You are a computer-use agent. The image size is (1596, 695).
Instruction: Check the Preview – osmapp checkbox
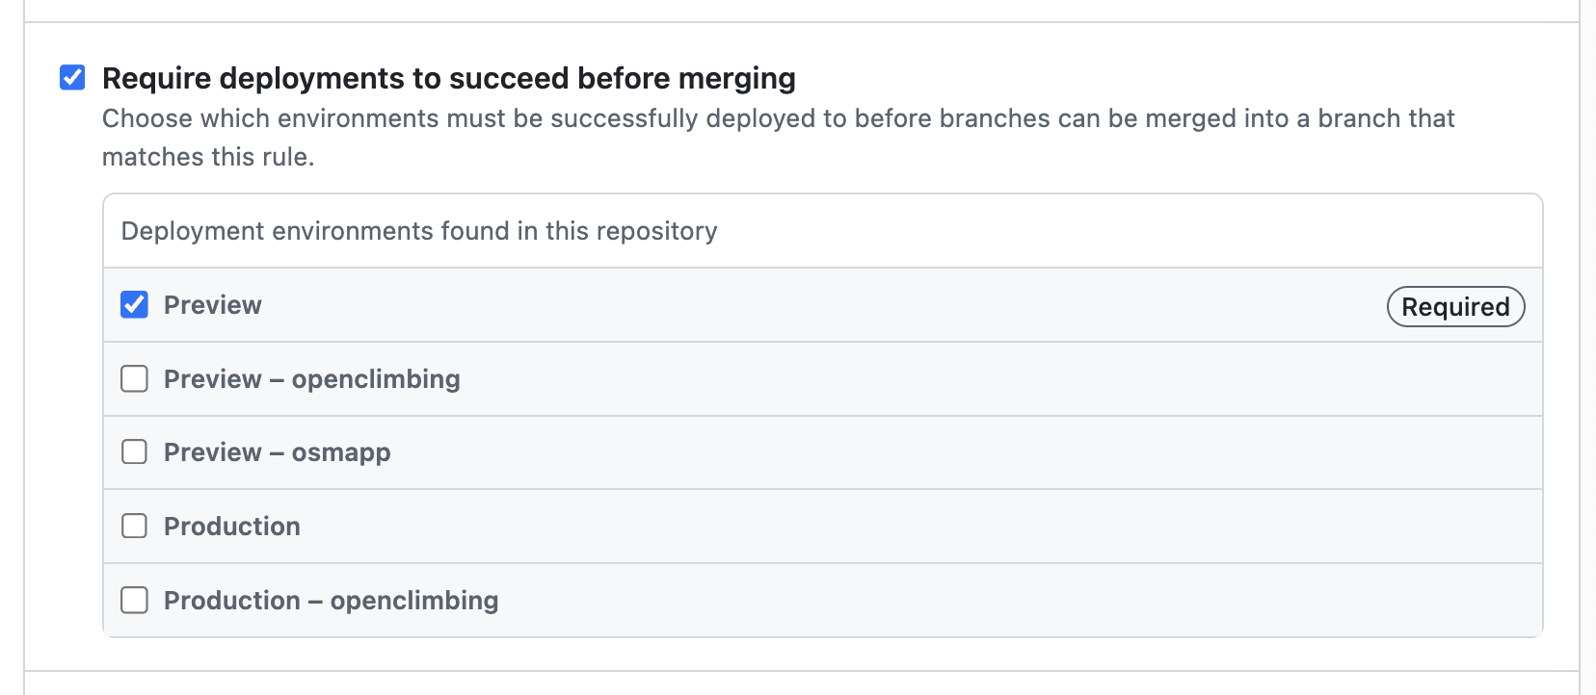click(133, 451)
